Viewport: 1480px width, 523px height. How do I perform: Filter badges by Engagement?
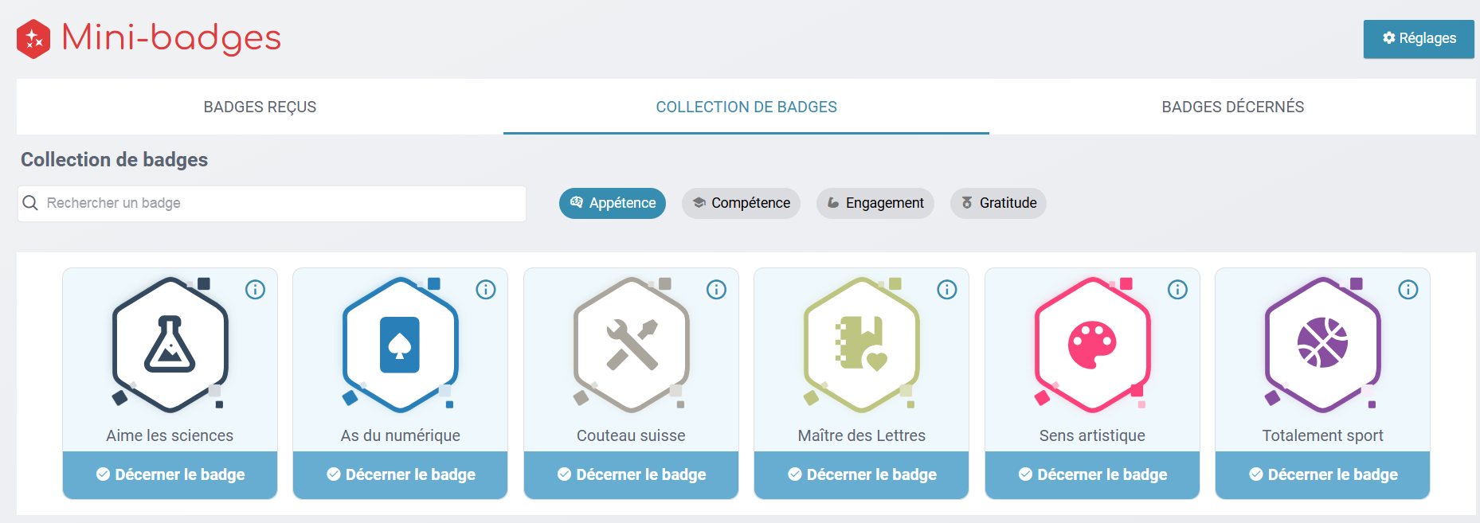pyautogui.click(x=875, y=203)
